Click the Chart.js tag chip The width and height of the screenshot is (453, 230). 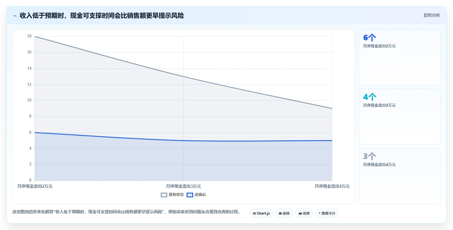tap(261, 213)
